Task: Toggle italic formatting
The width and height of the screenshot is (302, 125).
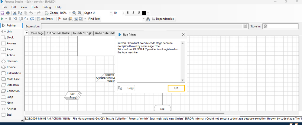Action: pyautogui.click(x=133, y=13)
